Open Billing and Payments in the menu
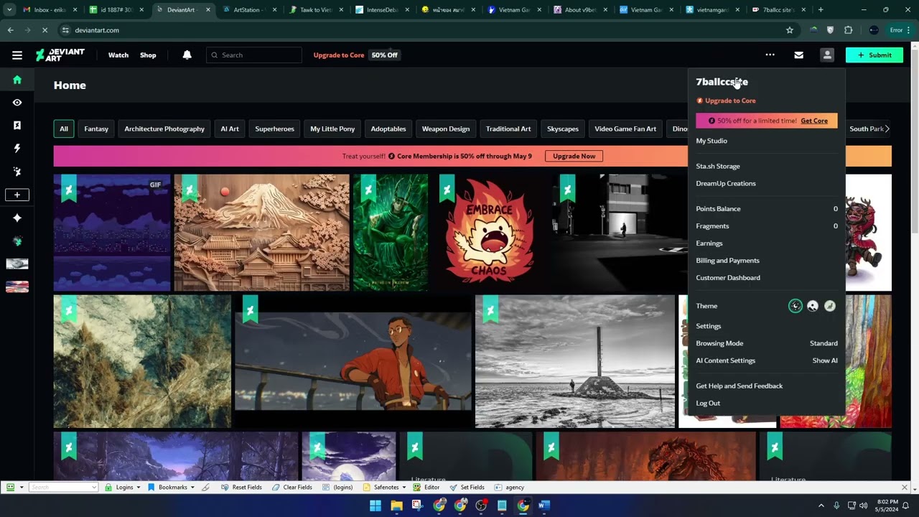This screenshot has height=517, width=919. (727, 261)
